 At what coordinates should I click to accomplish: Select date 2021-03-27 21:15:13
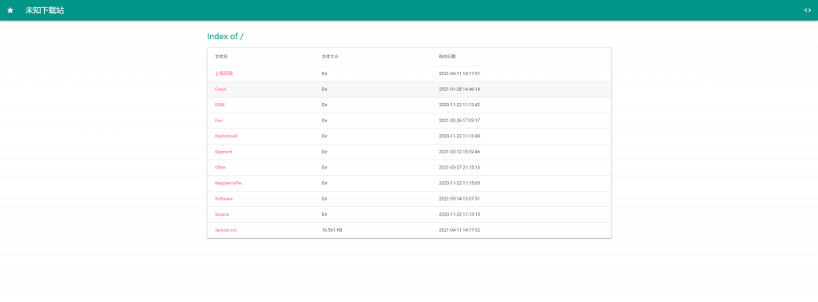click(459, 168)
